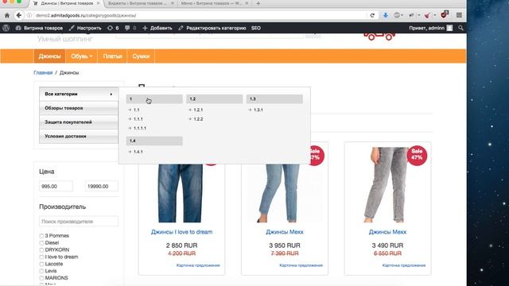Open site info icon in address bar
Viewport: 509px width, 286px height.
[29, 15]
